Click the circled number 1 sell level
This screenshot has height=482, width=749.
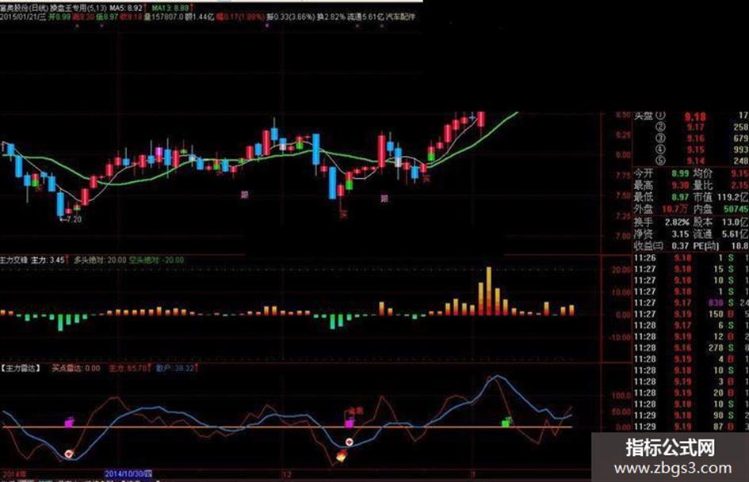click(x=661, y=116)
